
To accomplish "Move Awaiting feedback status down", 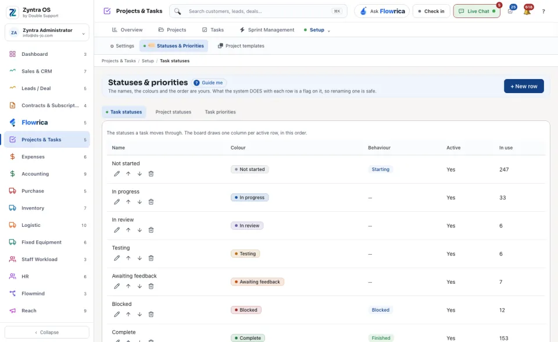I will [139, 286].
